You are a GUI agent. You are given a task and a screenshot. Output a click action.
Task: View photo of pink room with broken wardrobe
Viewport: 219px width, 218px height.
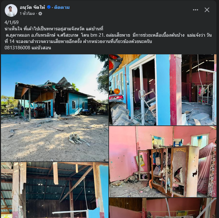point(163,162)
